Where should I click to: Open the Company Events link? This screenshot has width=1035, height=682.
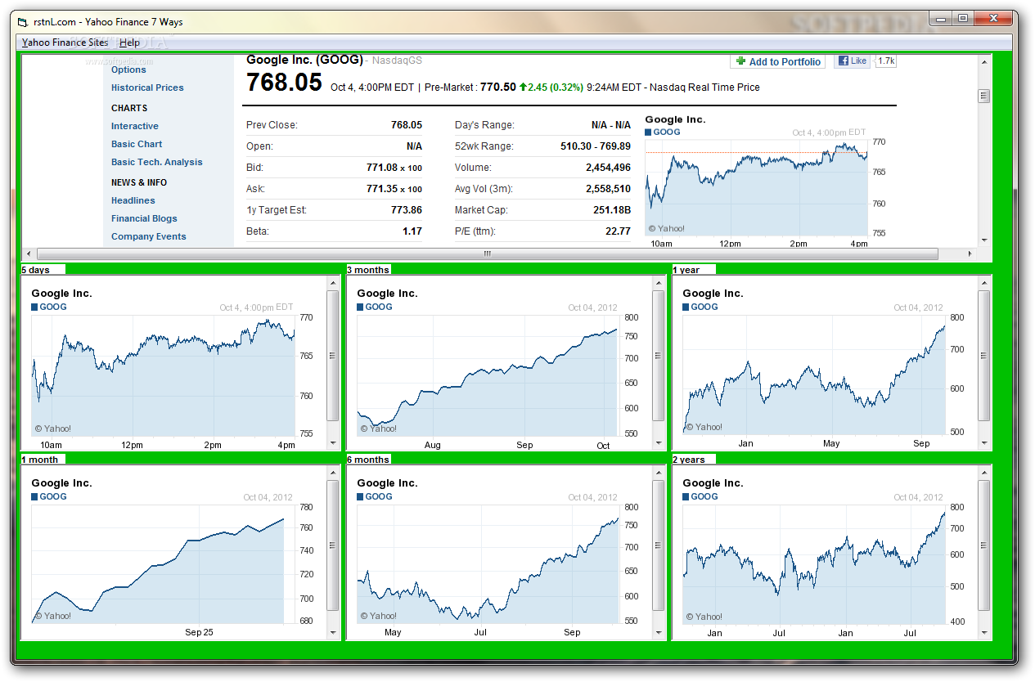click(x=149, y=236)
